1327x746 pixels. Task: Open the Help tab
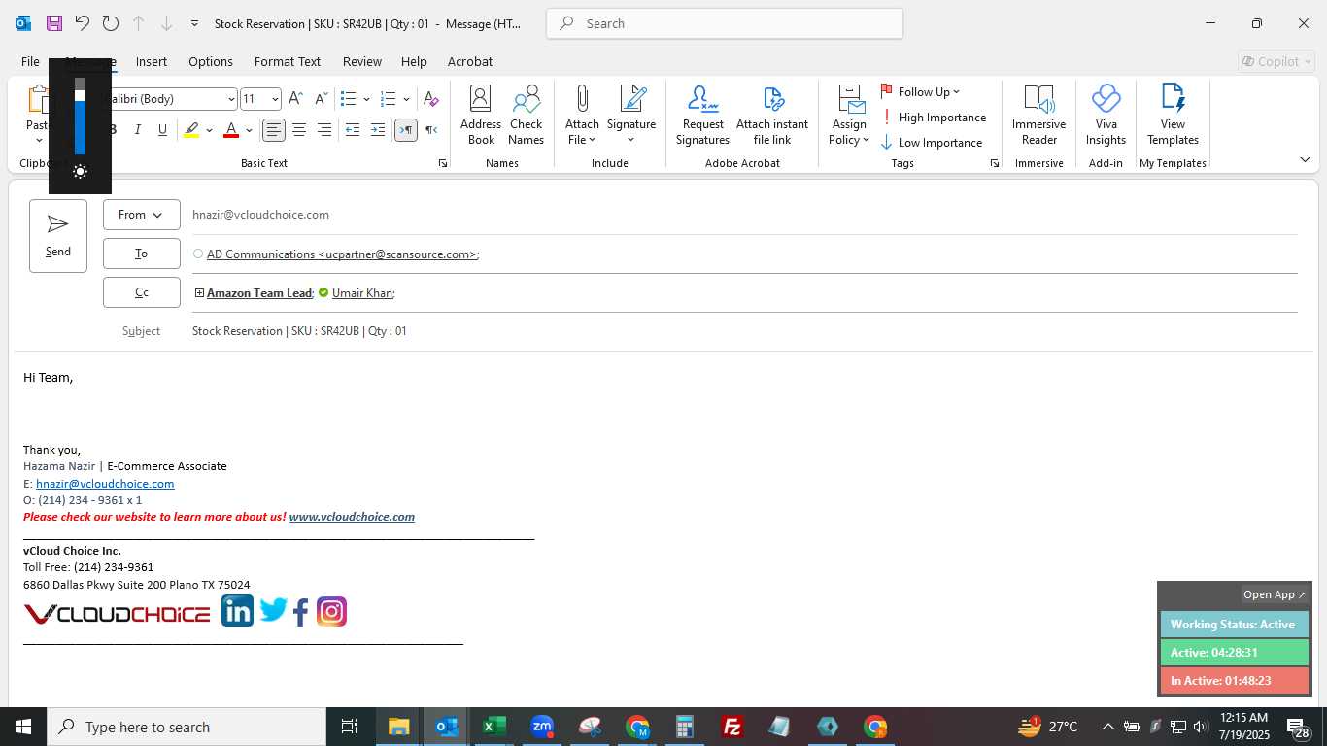(414, 61)
